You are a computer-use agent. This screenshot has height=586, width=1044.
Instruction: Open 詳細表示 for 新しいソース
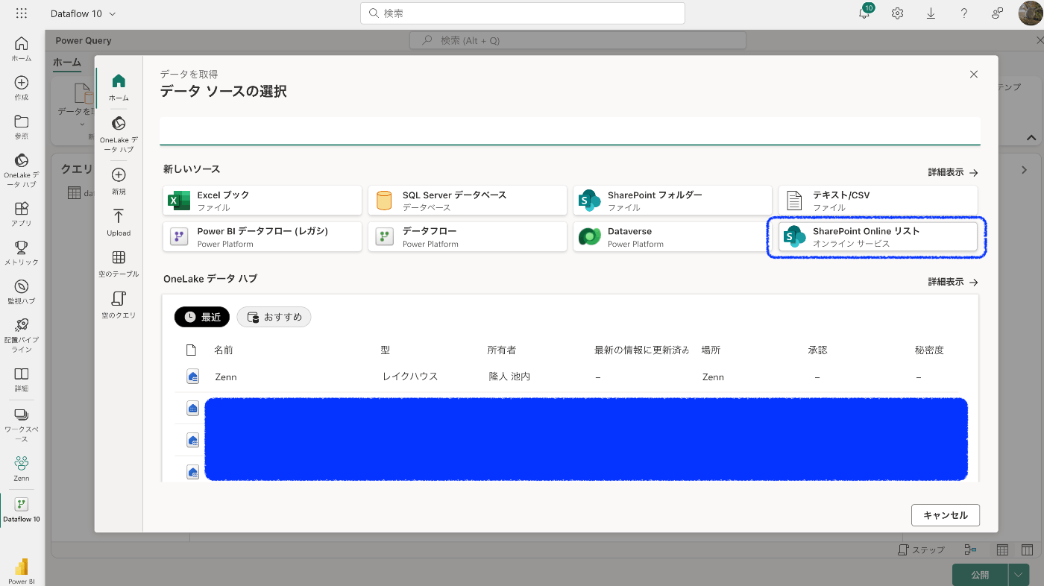tap(953, 172)
